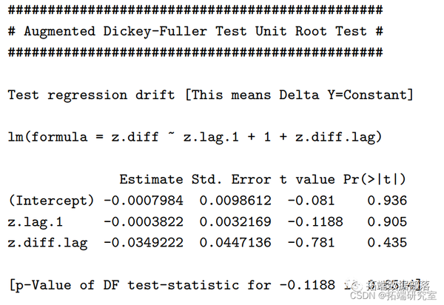Click the top row of hash symbols
The image size is (444, 305).
[x=195, y=10]
